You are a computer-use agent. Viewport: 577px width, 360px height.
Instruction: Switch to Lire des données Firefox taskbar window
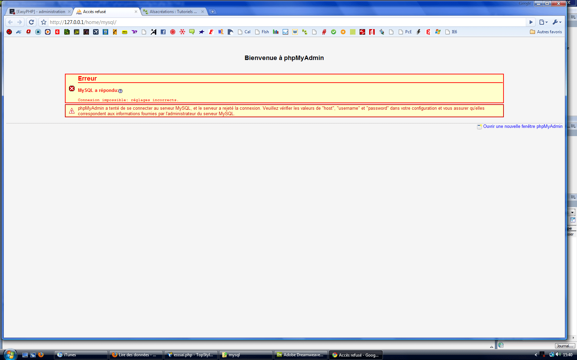[x=136, y=355]
